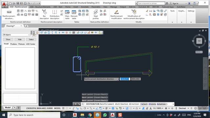Click the Main table tool
This screenshot has width=210, height=118.
click(67, 14)
